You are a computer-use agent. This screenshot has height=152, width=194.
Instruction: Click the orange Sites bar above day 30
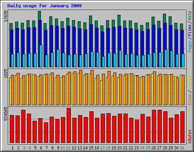click(177, 91)
